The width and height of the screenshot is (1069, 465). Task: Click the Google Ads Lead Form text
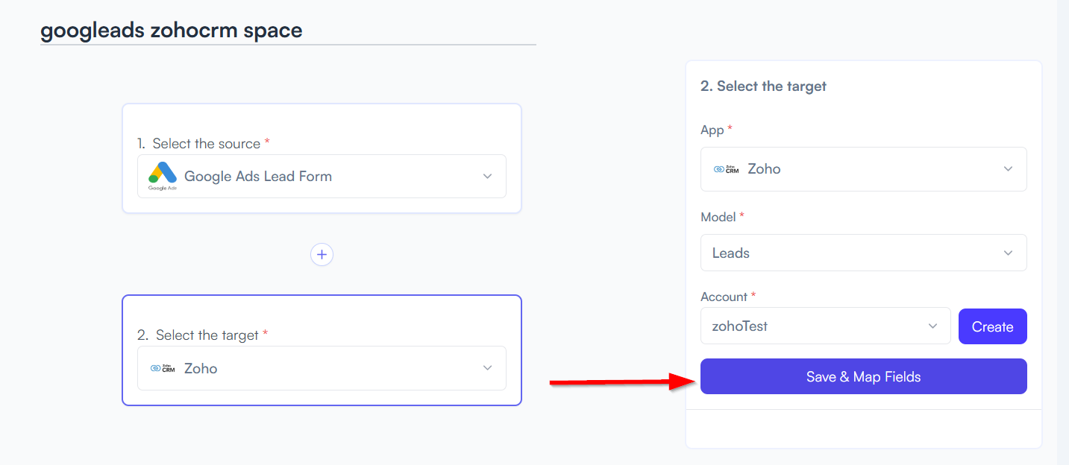pyautogui.click(x=258, y=177)
